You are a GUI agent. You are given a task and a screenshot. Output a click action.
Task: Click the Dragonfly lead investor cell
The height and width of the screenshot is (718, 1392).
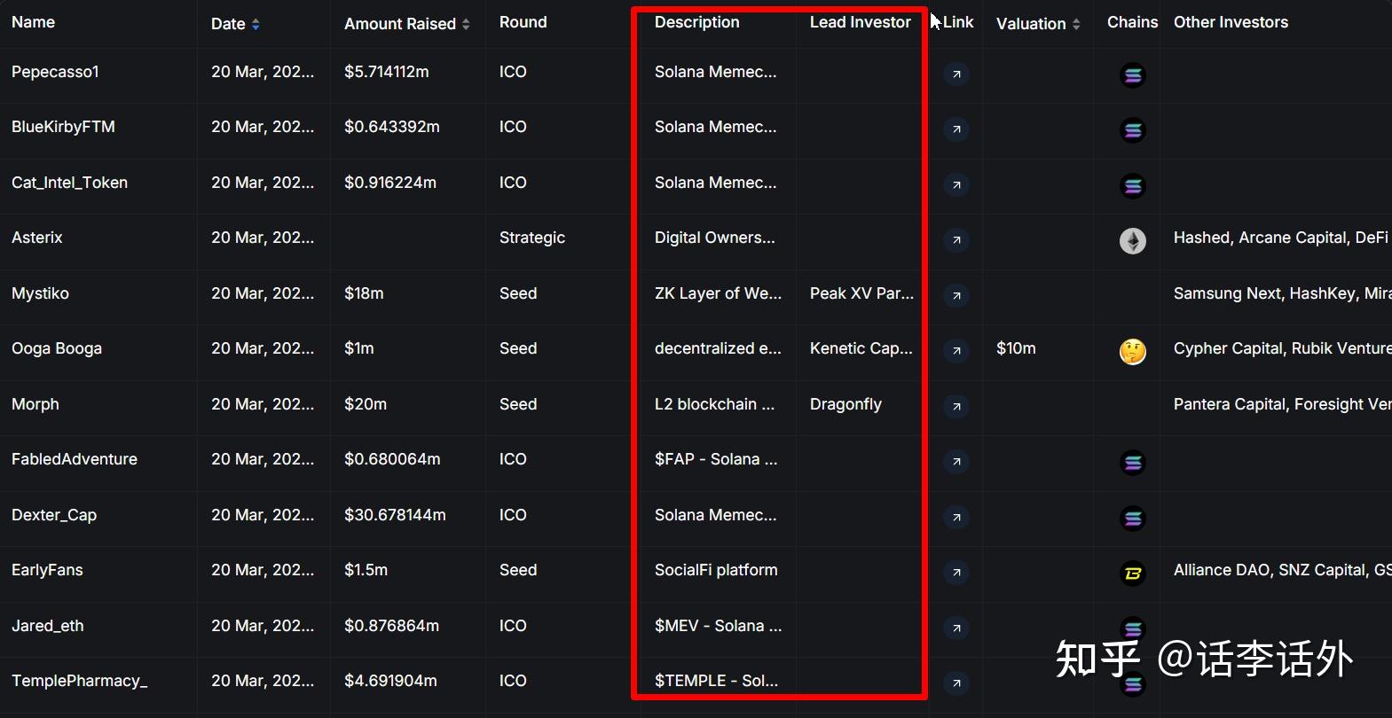point(845,404)
